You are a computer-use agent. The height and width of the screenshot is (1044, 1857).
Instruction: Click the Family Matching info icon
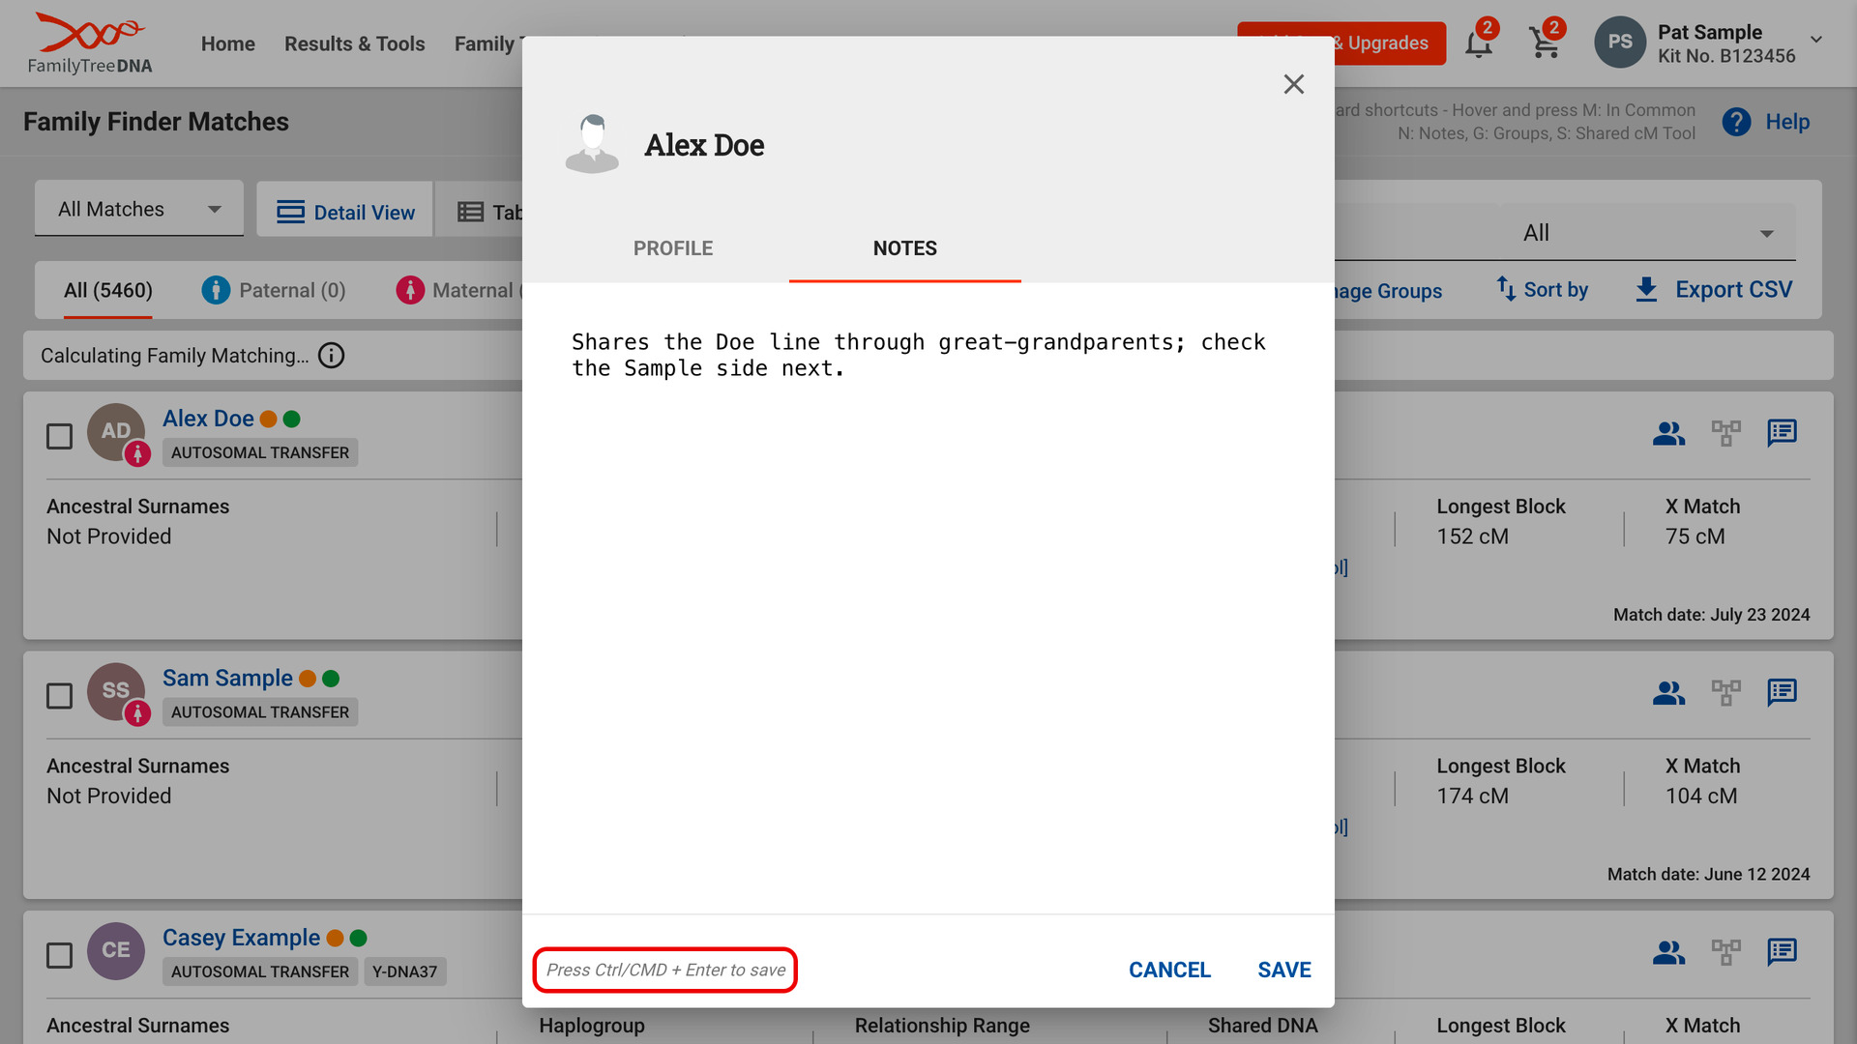[331, 356]
